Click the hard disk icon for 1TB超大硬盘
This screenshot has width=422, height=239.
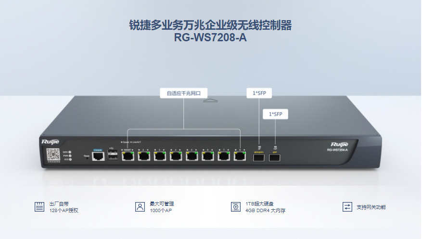pos(236,207)
